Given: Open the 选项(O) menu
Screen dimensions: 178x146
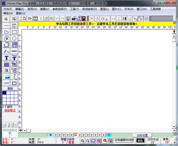Looking at the screenshot, I should pos(32,9).
